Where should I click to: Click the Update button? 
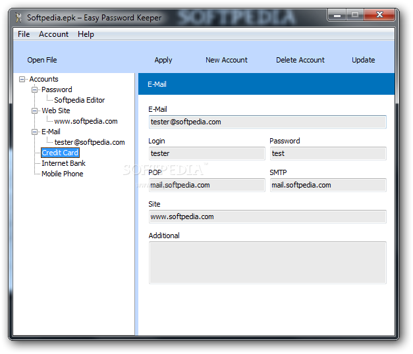click(x=363, y=60)
